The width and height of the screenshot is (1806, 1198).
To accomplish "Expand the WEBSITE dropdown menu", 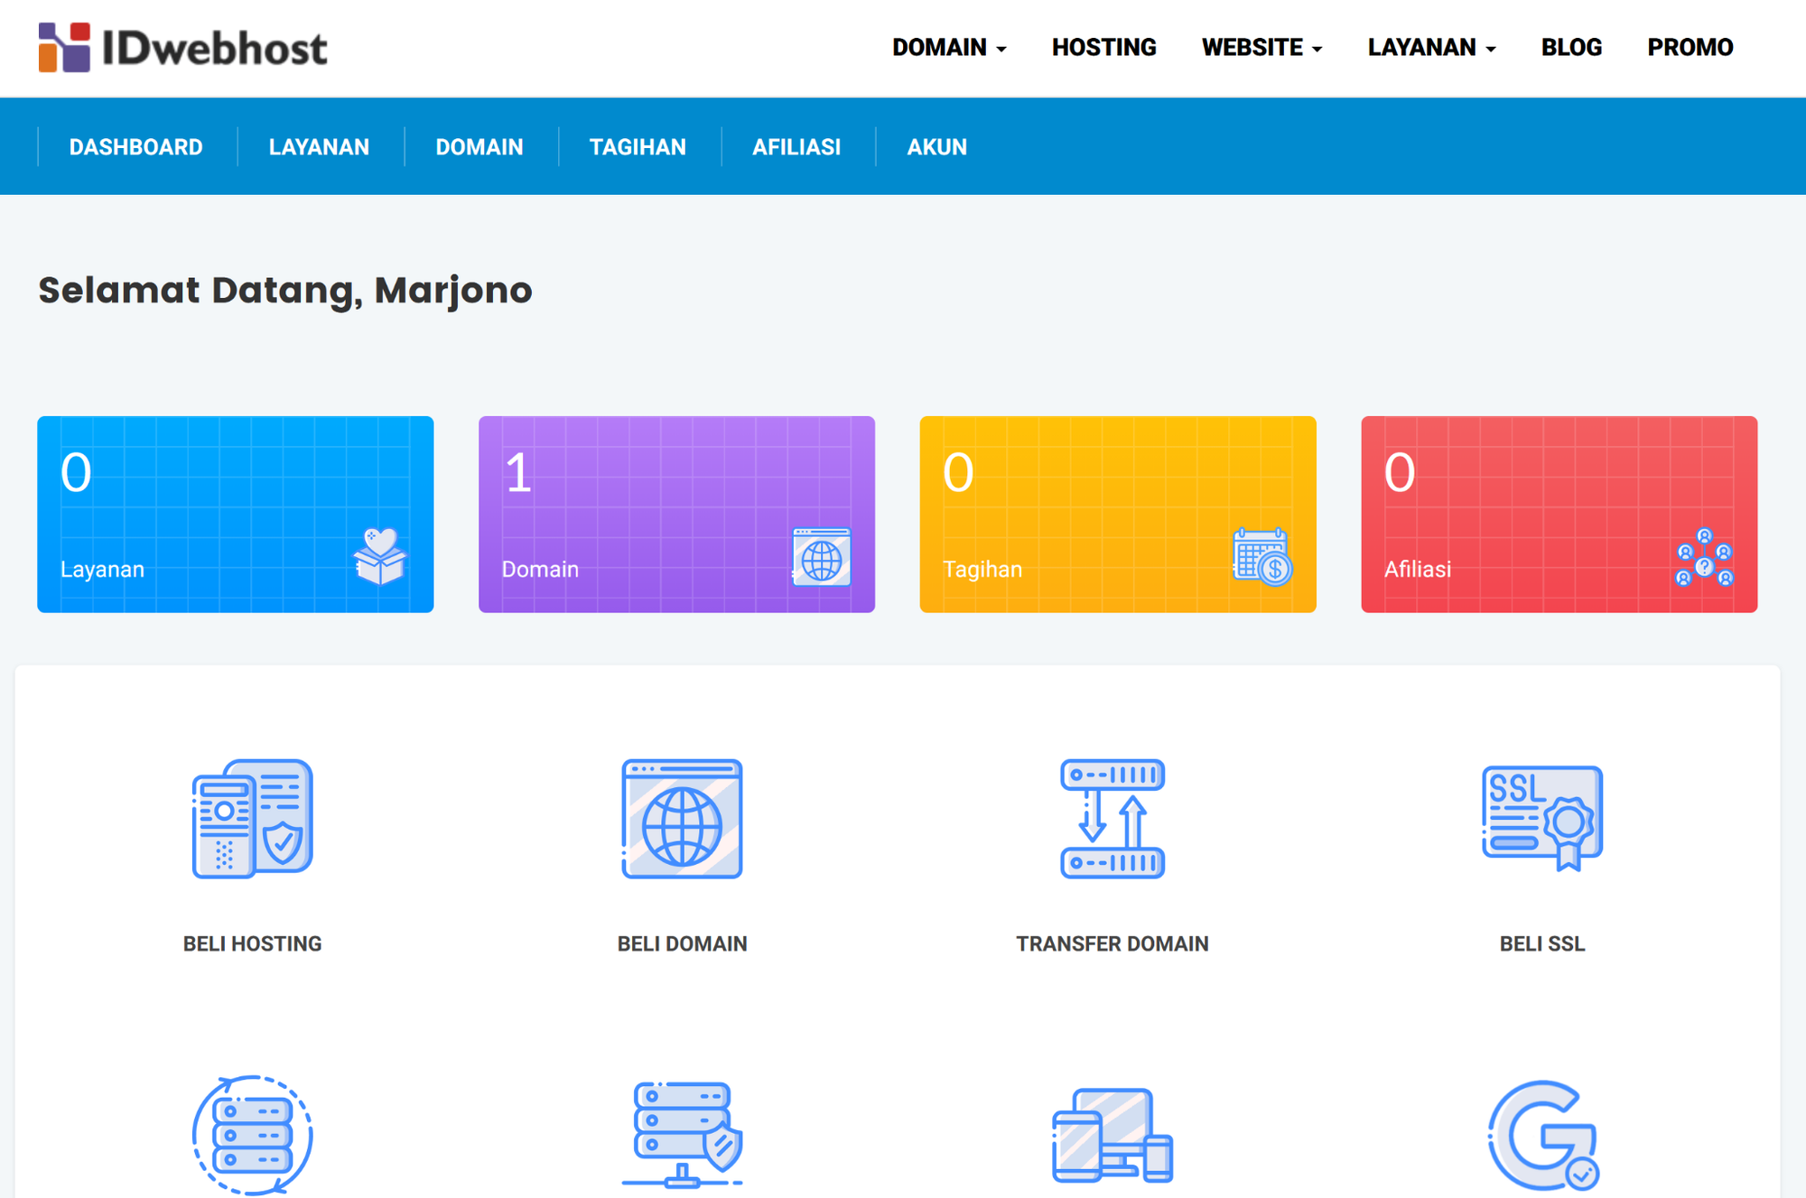I will [1261, 47].
